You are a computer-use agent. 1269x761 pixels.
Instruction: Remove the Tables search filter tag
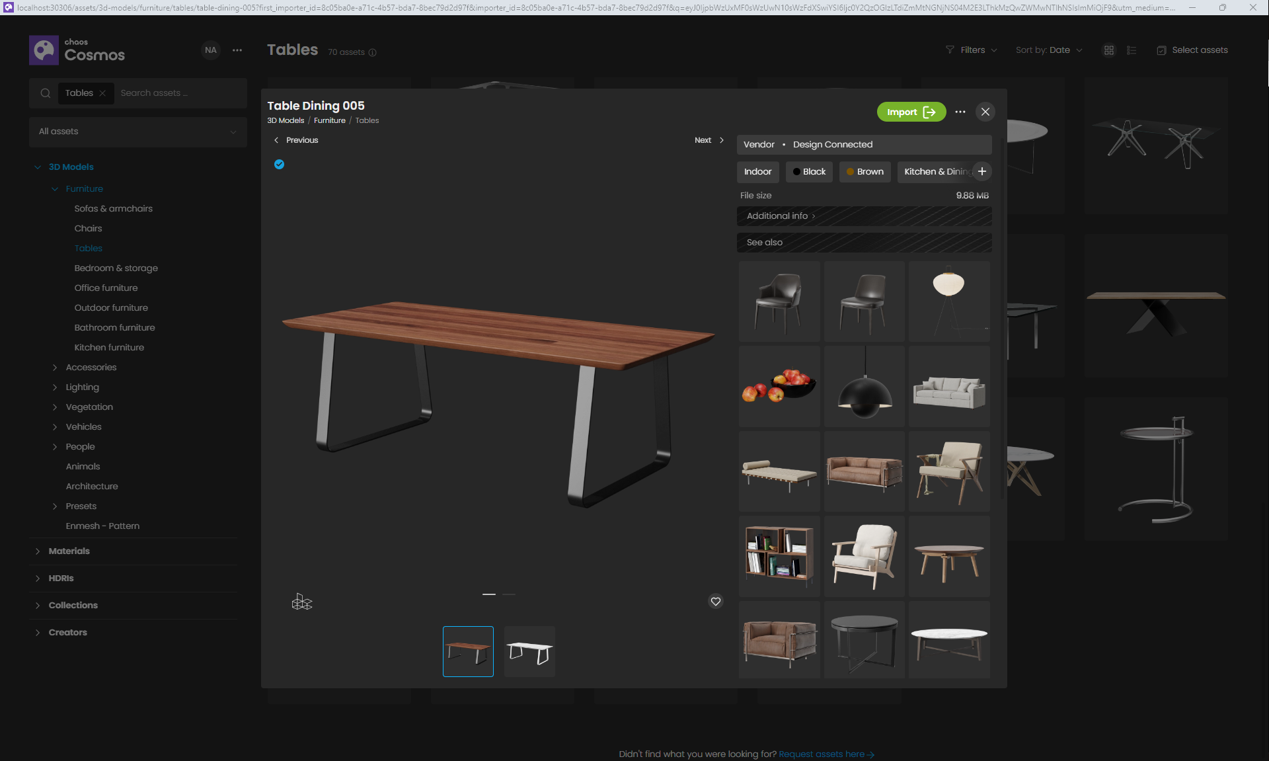point(102,93)
